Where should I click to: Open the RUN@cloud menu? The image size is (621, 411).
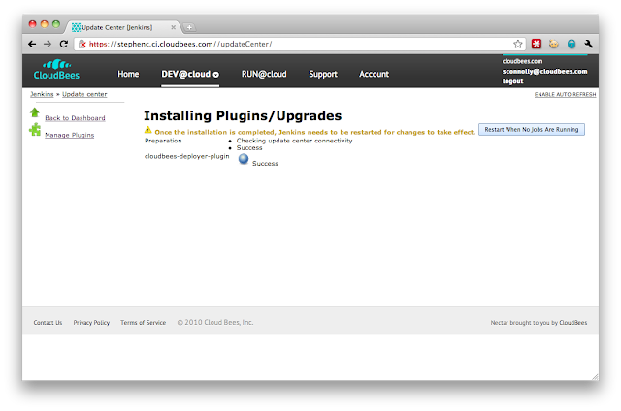click(x=264, y=74)
